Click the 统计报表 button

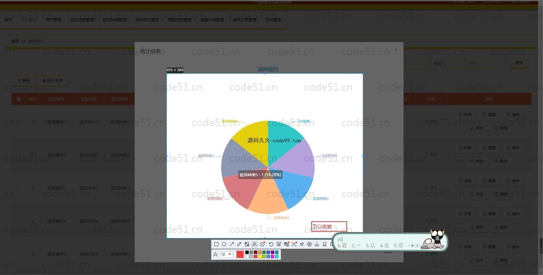(53, 80)
